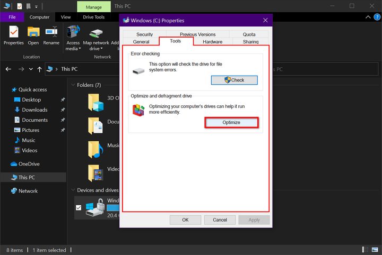This screenshot has height=255, width=382.
Task: Switch to the Security tab
Action: click(144, 34)
